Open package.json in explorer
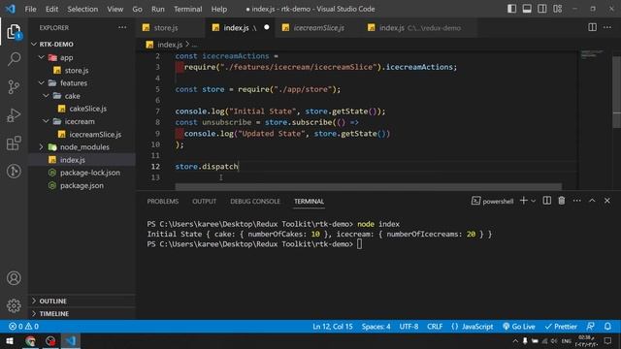This screenshot has width=621, height=349. point(82,185)
